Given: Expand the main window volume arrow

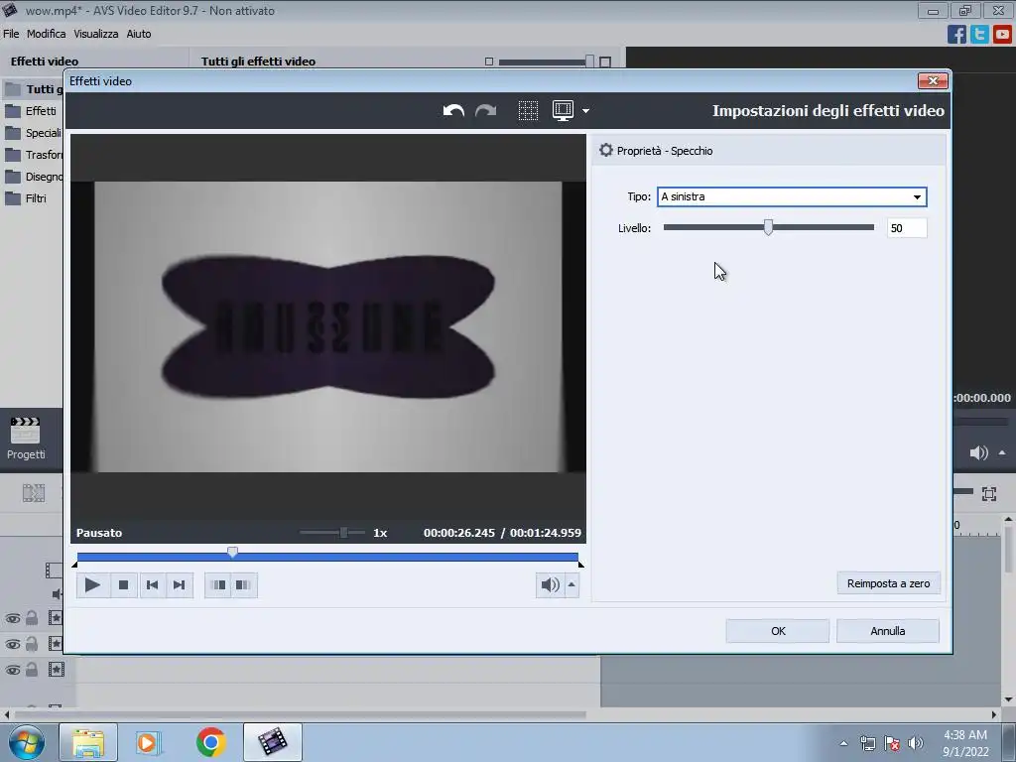Looking at the screenshot, I should coord(1002,452).
